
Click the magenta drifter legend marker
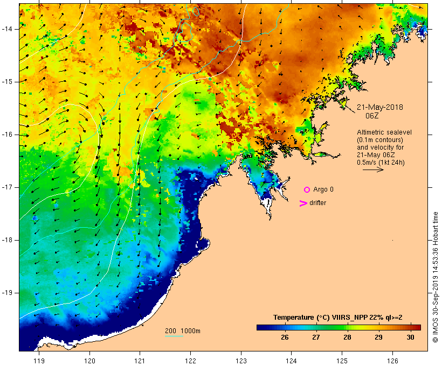(x=303, y=203)
